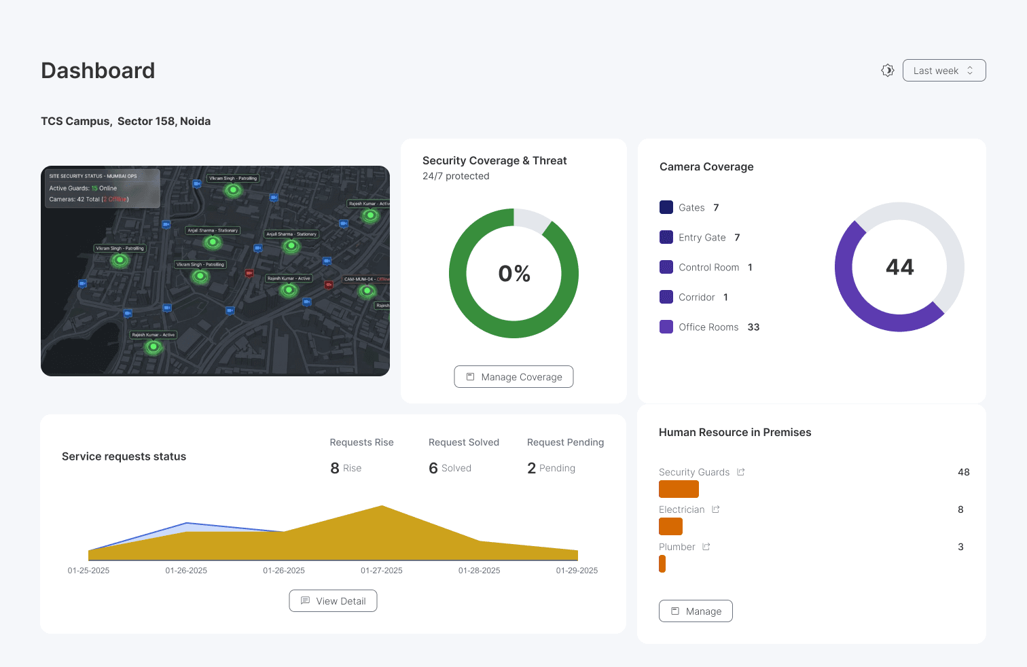This screenshot has width=1027, height=667.
Task: Click a green guard location marker on the map
Action: click(x=233, y=191)
